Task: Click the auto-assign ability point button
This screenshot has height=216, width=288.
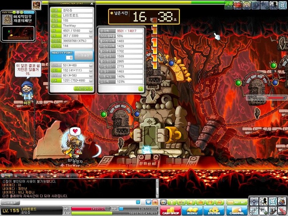Action: pyautogui.click(x=84, y=55)
